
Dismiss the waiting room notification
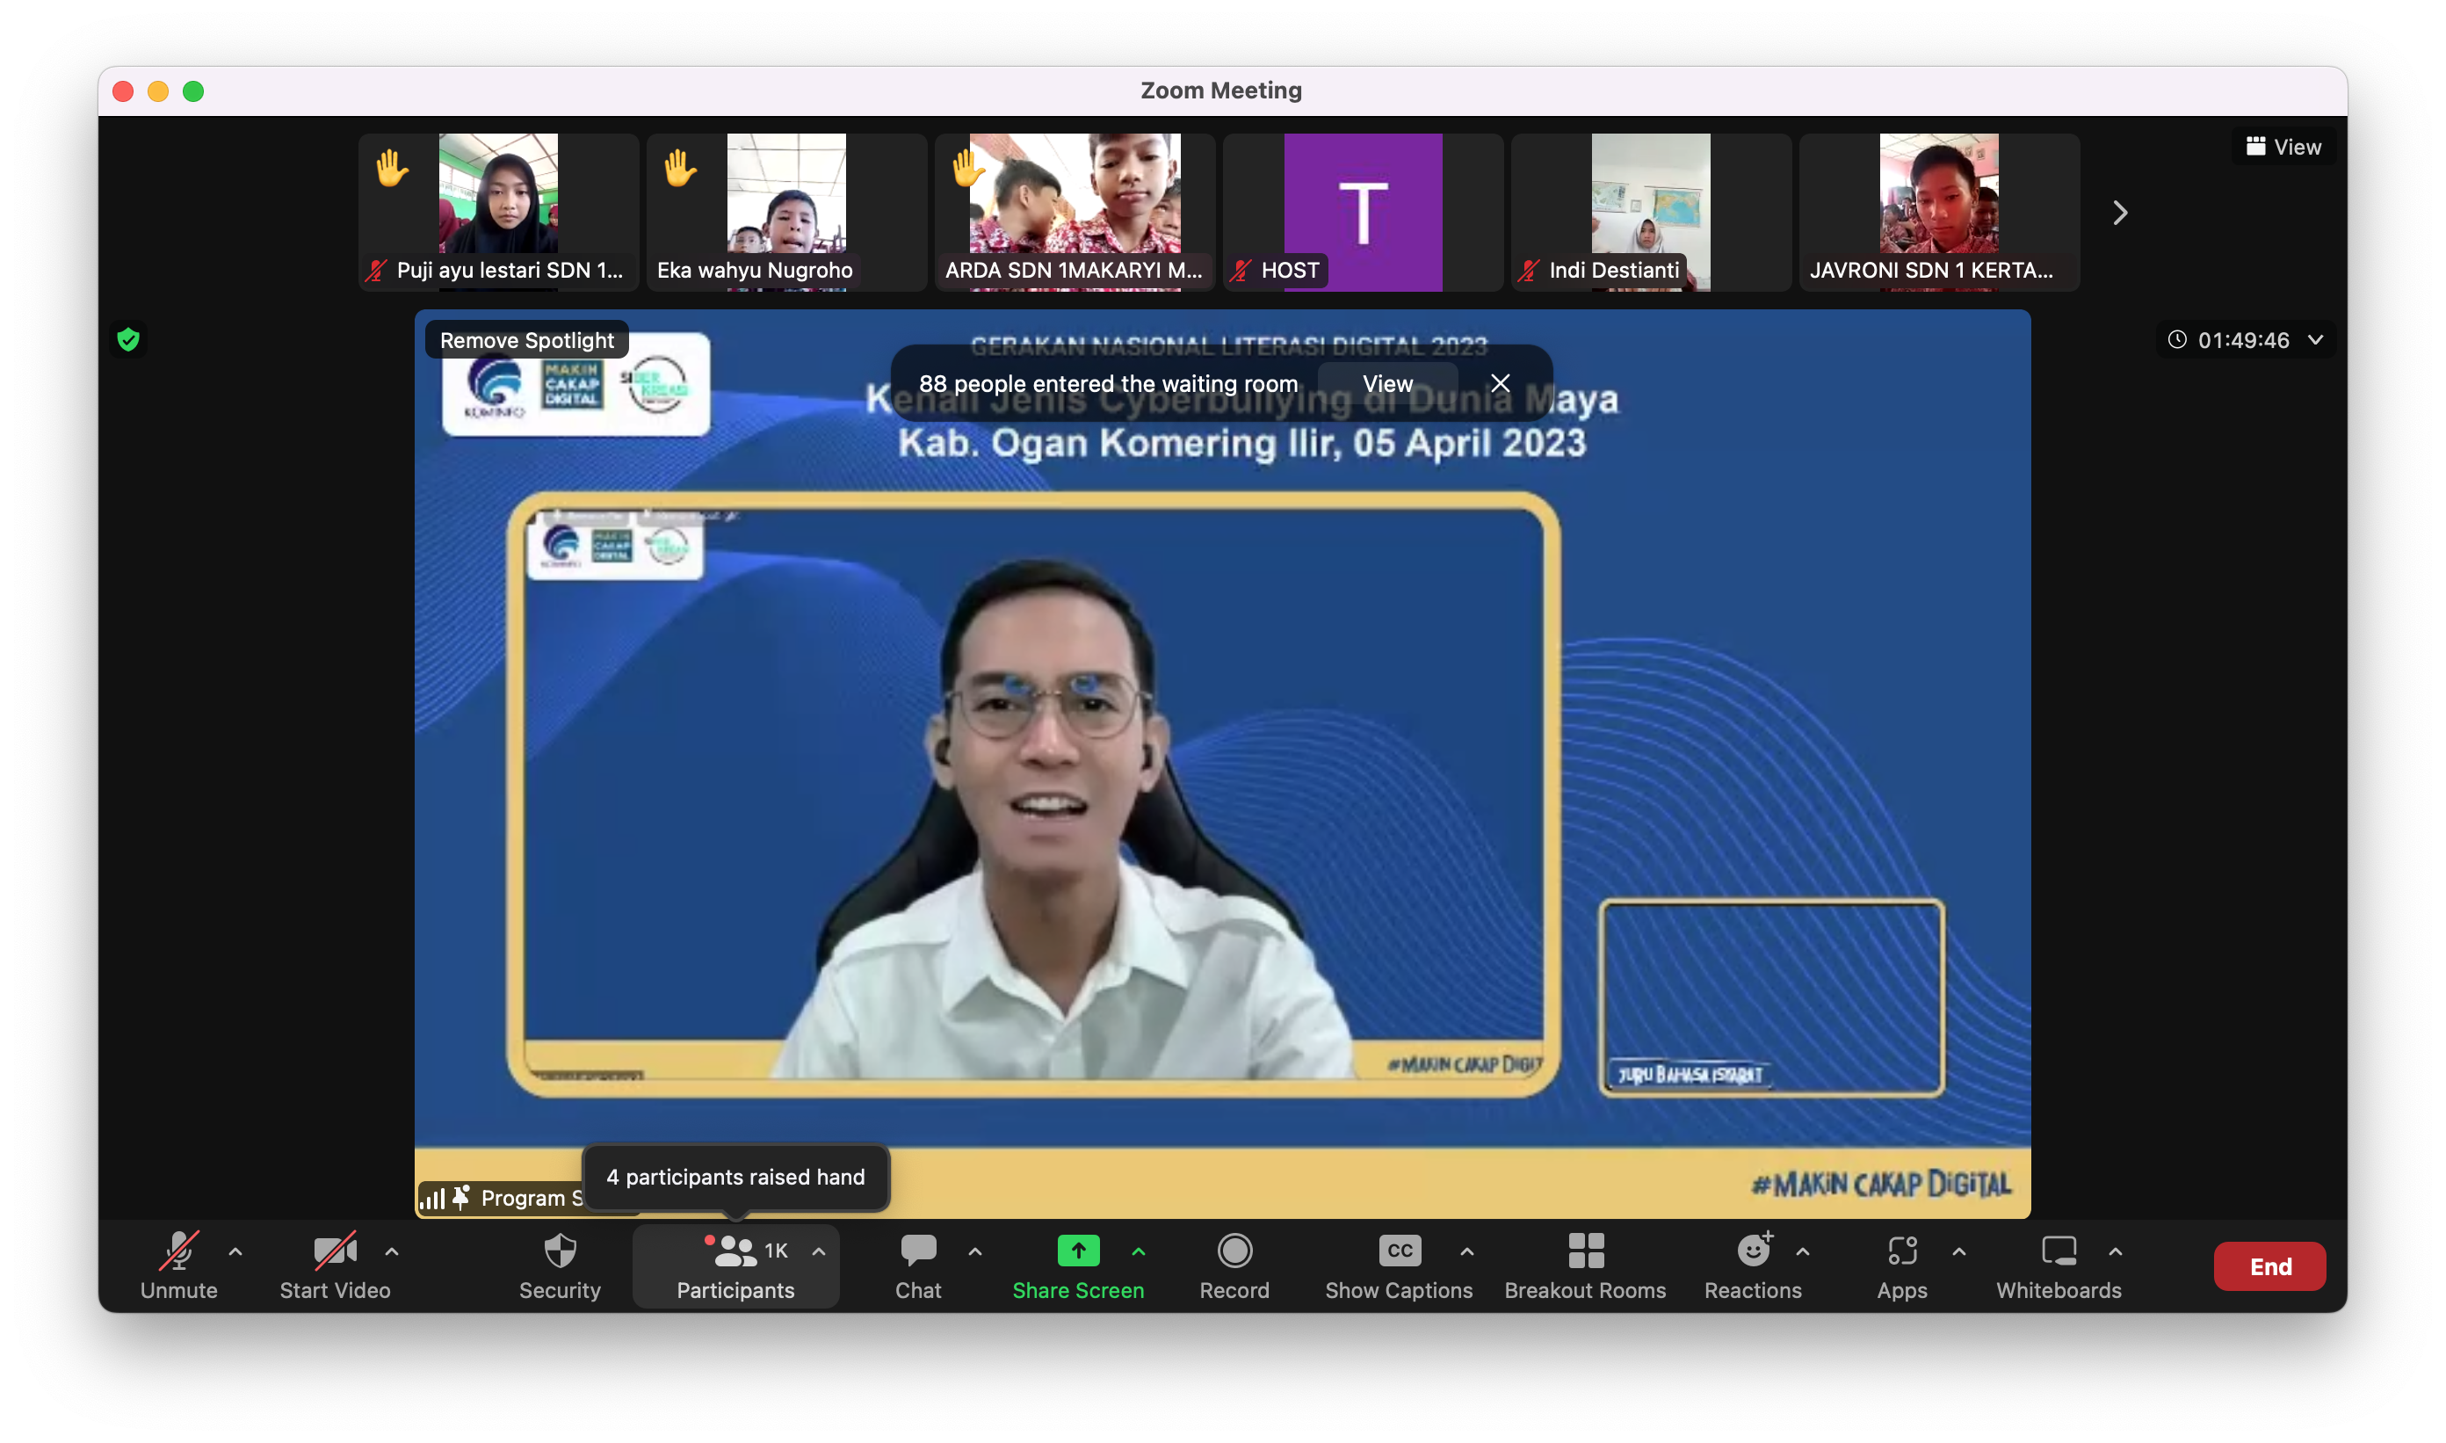point(1500,384)
